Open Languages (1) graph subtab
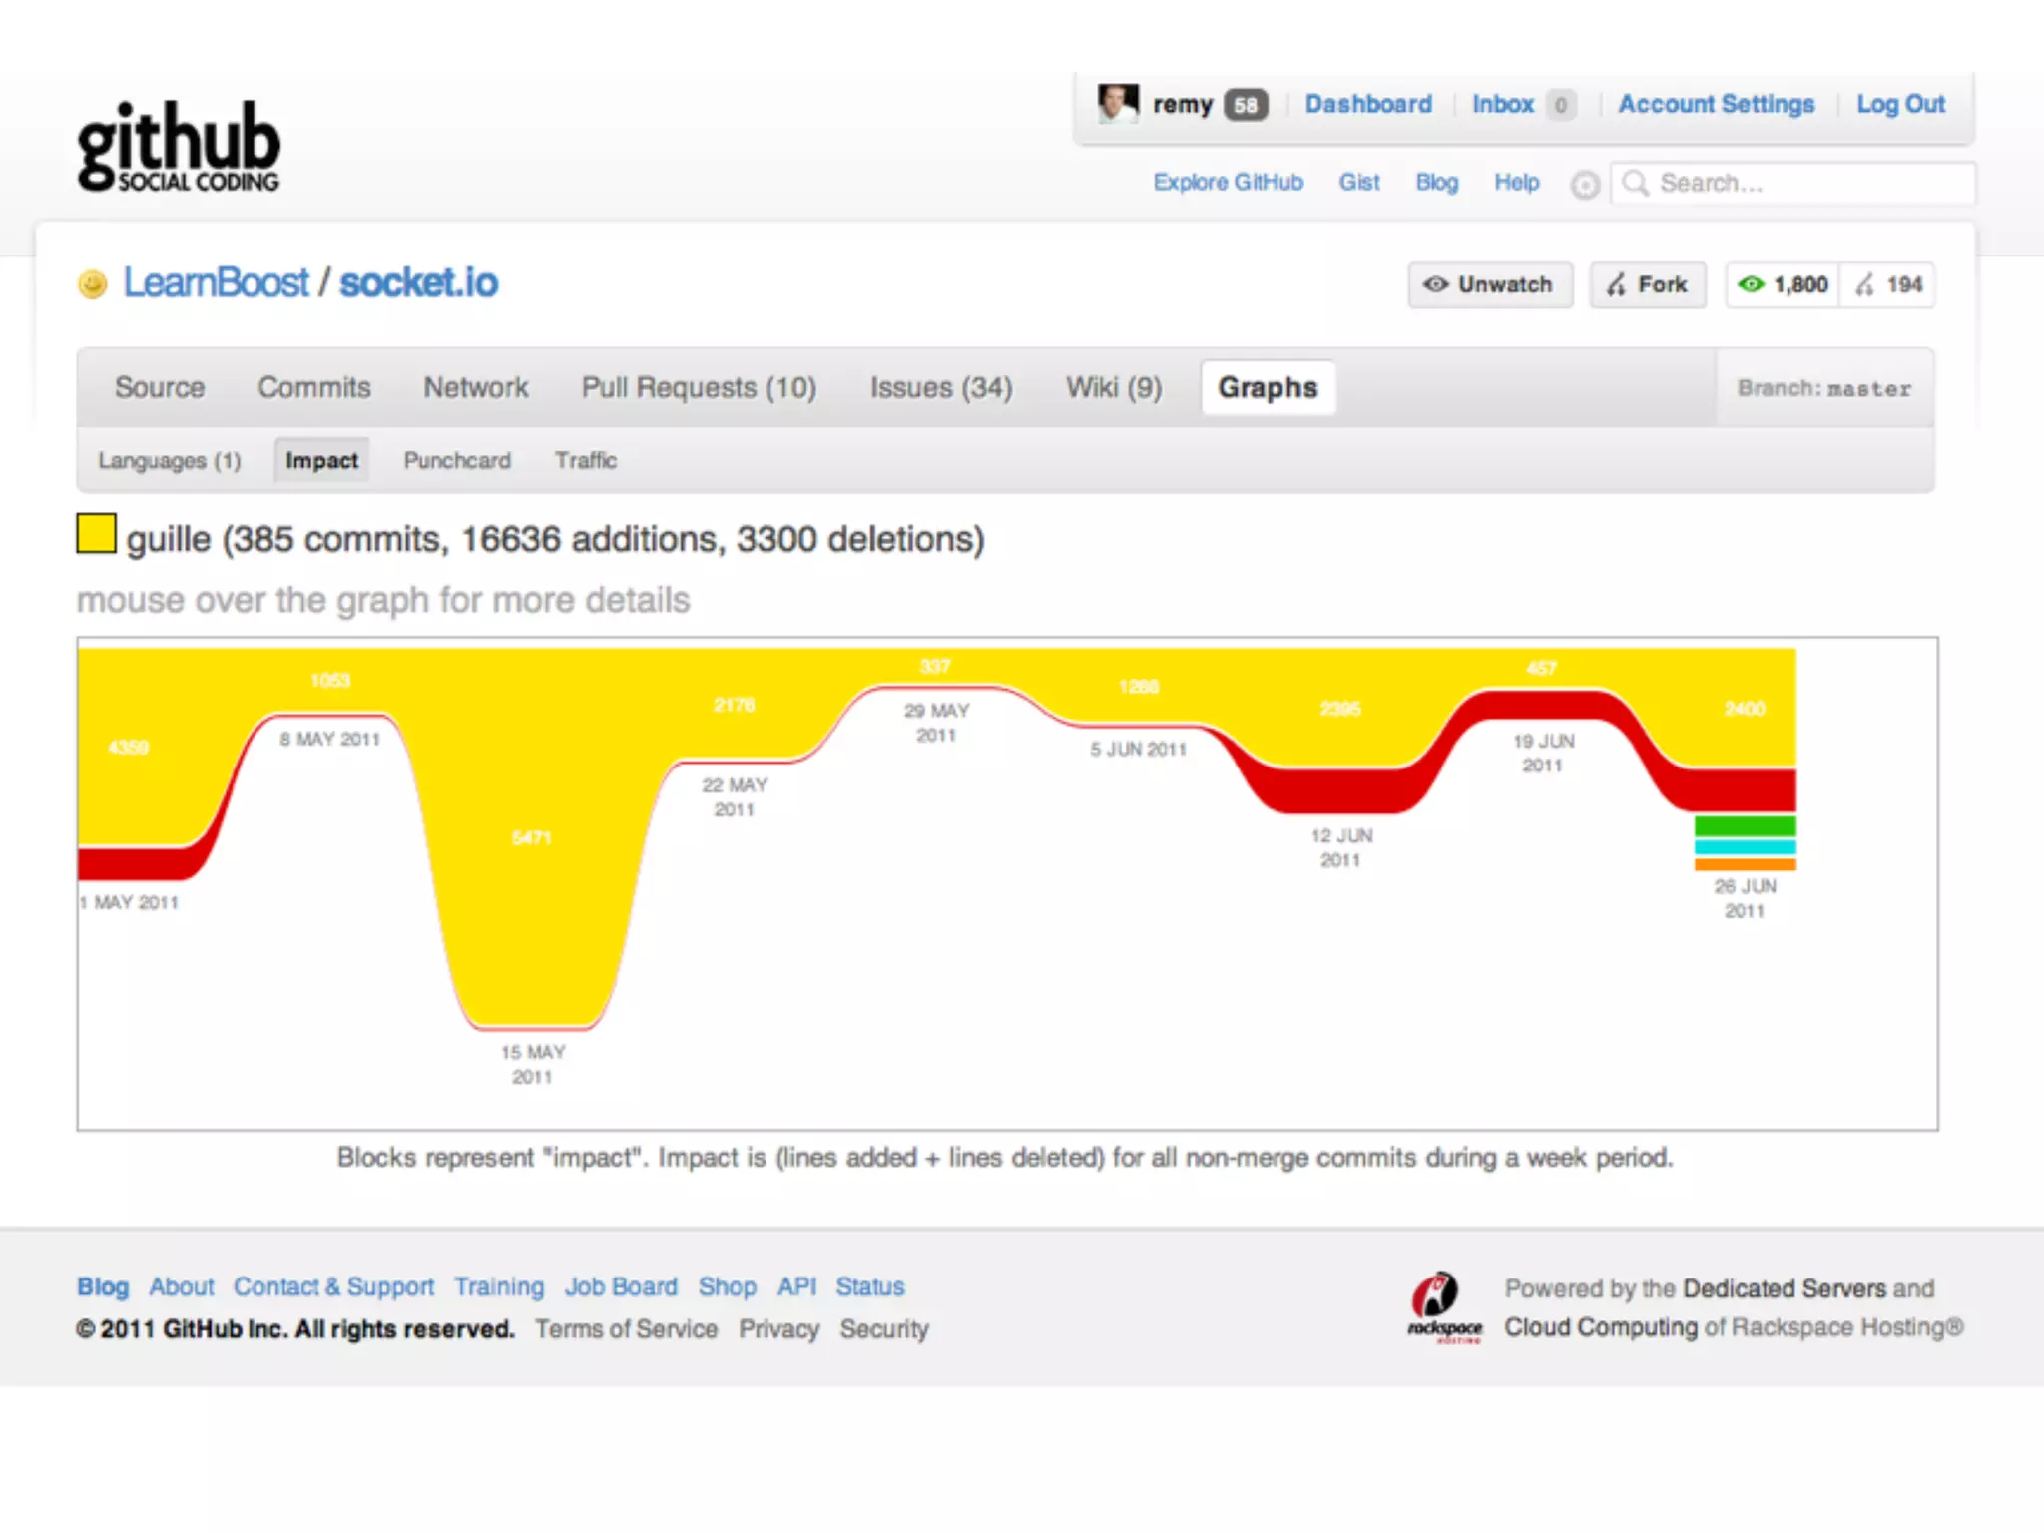2044x1533 pixels. click(170, 461)
